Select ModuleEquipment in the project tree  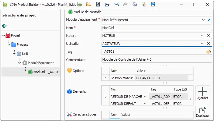41,63
